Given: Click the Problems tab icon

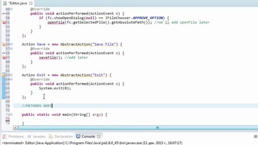Looking at the screenshot, I should (x=4, y=137).
